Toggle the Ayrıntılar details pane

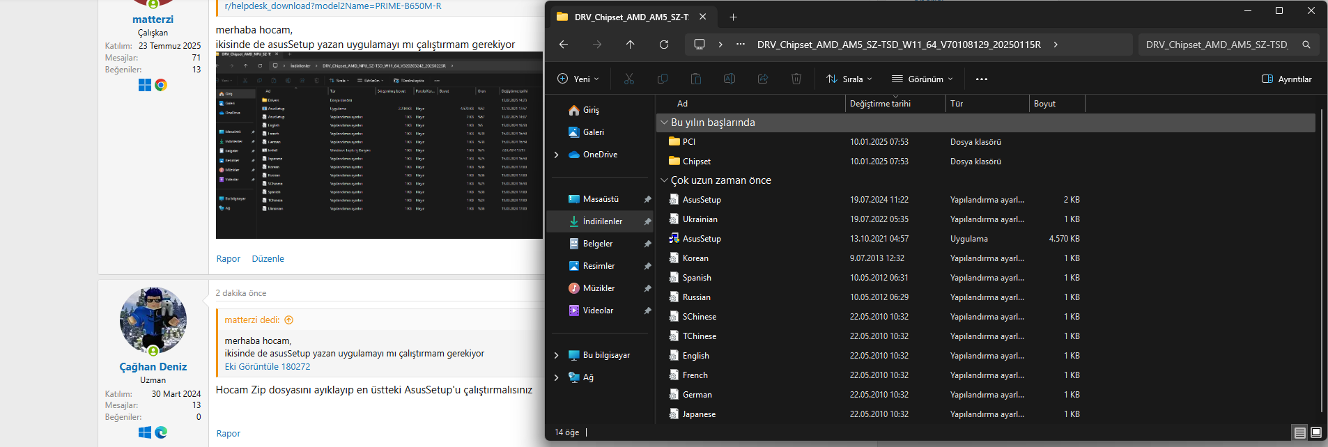point(1287,79)
